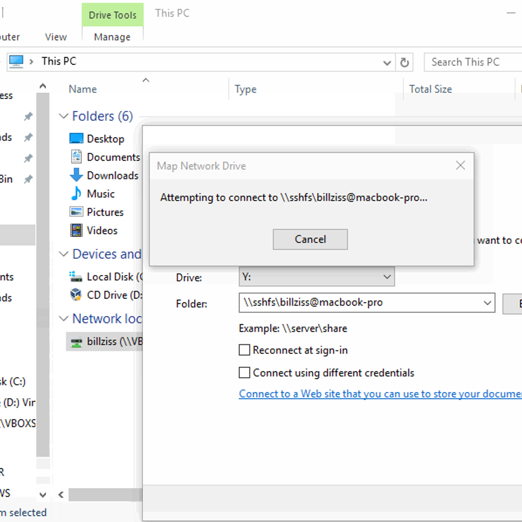Check Connect using different credentials
This screenshot has width=522, height=522.
(244, 372)
